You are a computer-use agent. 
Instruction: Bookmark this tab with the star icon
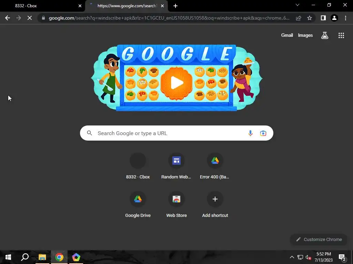coord(310,18)
